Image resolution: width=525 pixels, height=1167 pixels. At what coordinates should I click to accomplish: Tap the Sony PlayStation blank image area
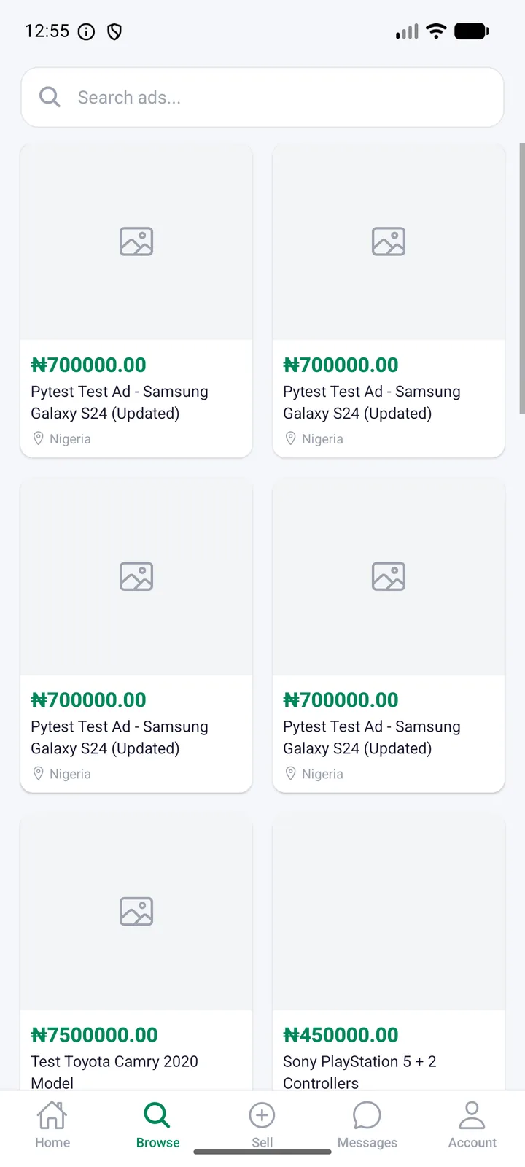[389, 912]
